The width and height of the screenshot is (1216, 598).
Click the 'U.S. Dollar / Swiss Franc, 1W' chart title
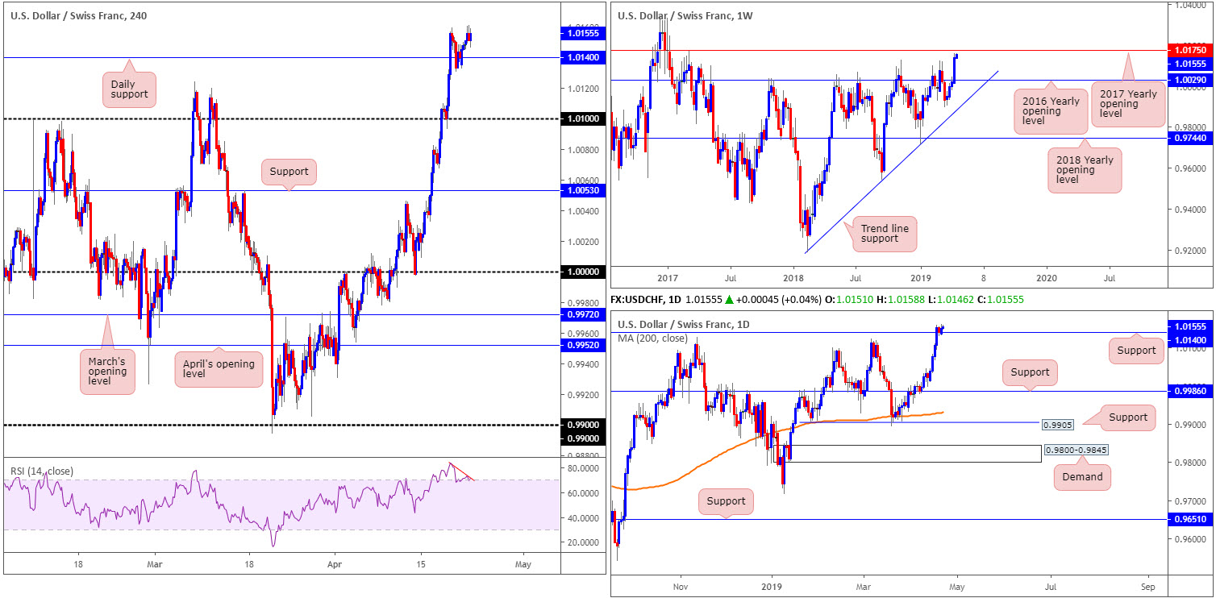(x=686, y=15)
